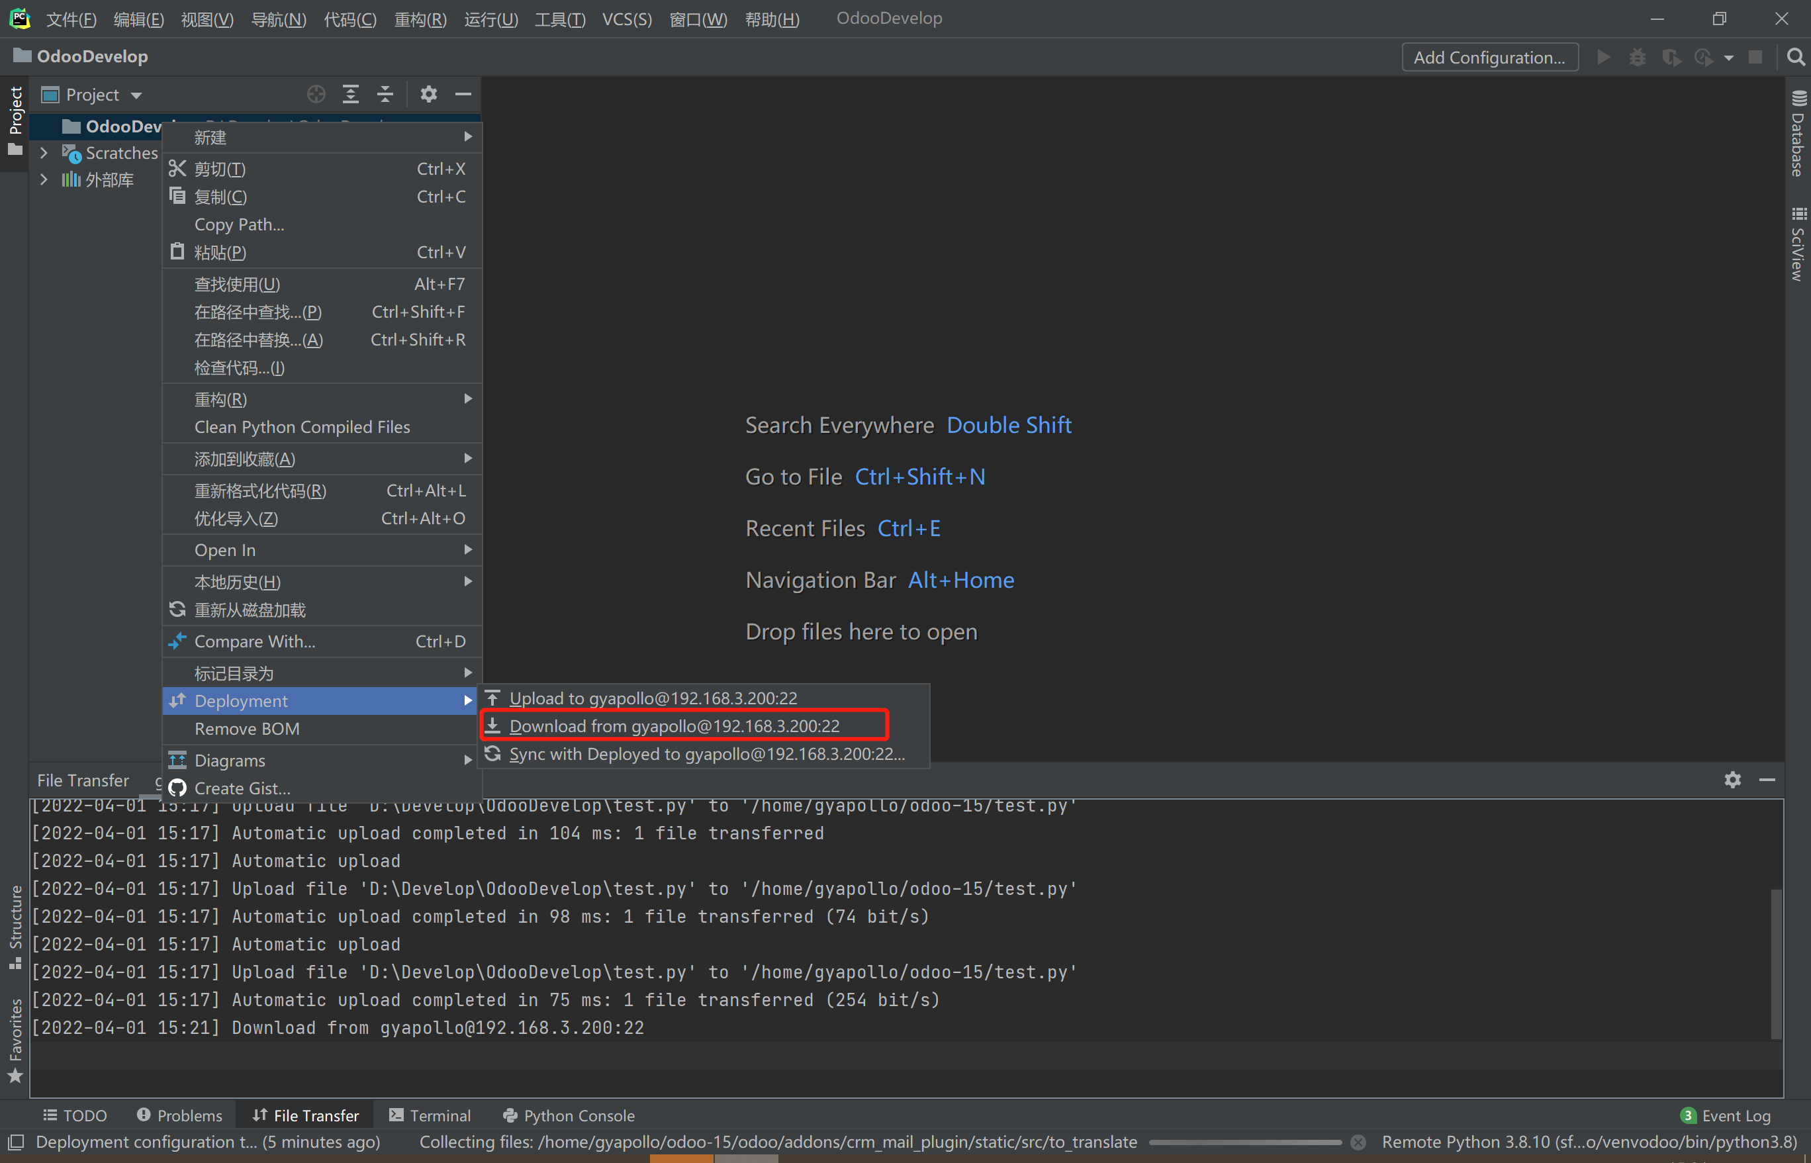This screenshot has height=1163, width=1811.
Task: Open the 本地历史(H) submenu
Action: pos(322,581)
